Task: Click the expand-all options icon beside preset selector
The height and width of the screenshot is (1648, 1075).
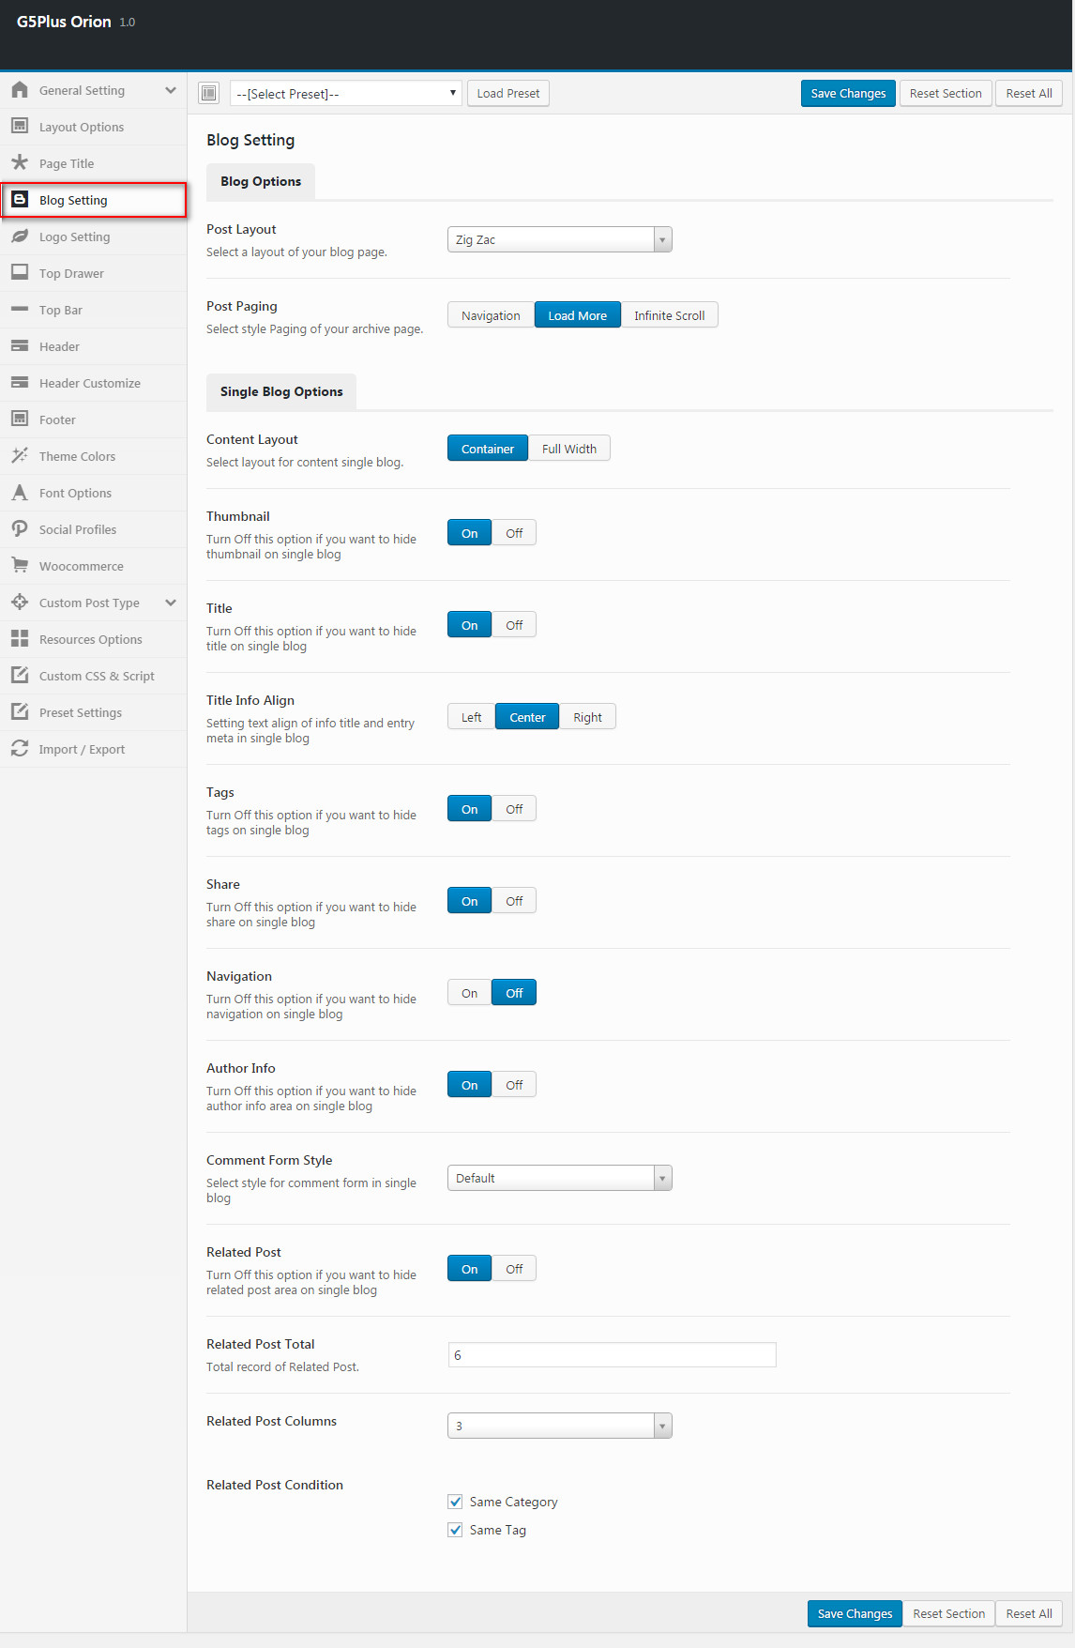Action: click(209, 93)
